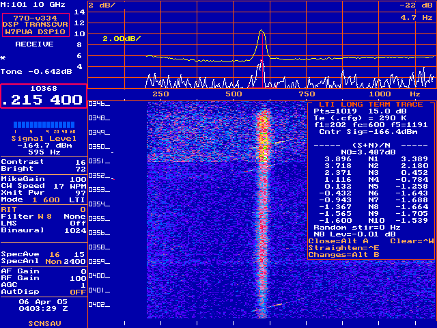437x328 pixels.
Task: Adjust the Contrast value 16
Action: pyautogui.click(x=44, y=161)
